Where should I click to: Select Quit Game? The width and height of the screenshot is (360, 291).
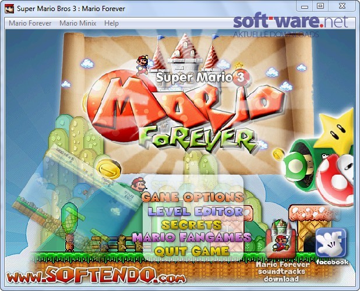pyautogui.click(x=192, y=251)
